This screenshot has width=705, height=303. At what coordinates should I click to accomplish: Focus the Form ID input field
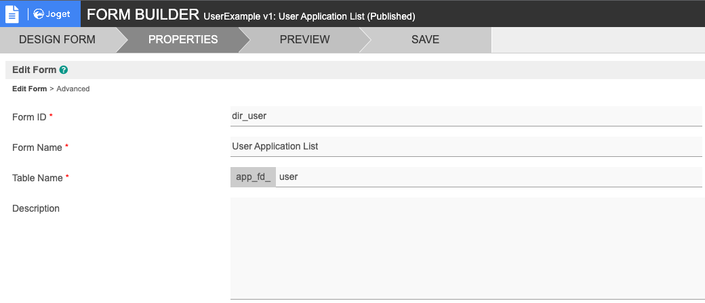[466, 116]
